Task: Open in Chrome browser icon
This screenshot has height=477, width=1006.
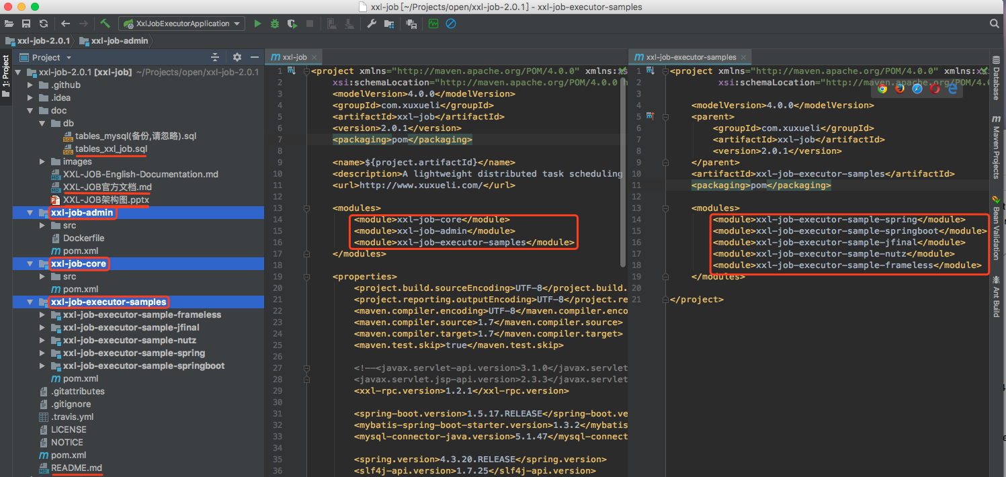Action: tap(882, 88)
